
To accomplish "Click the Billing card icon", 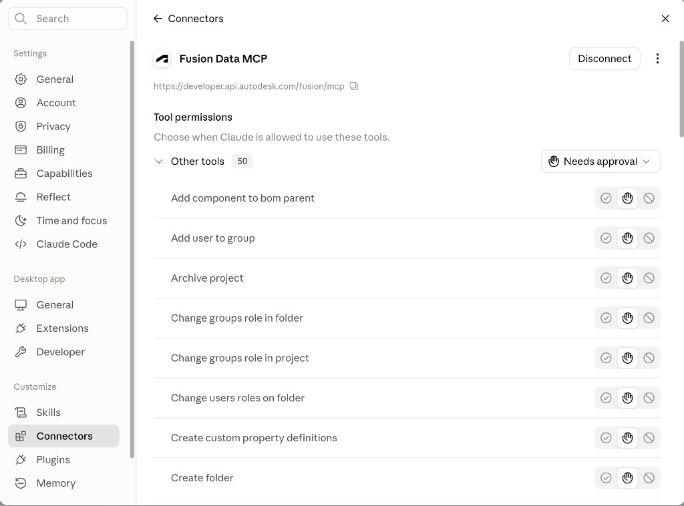I will pyautogui.click(x=21, y=150).
